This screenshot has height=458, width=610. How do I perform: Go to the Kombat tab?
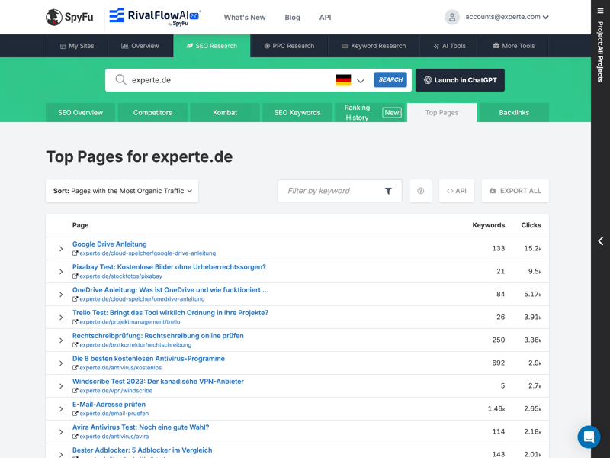pyautogui.click(x=225, y=113)
